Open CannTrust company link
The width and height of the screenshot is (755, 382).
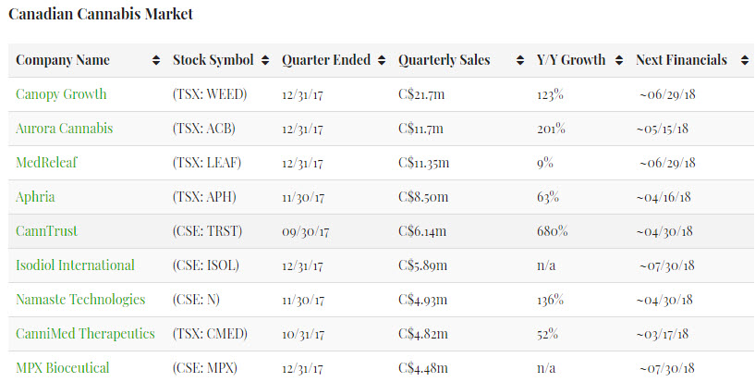tap(46, 230)
